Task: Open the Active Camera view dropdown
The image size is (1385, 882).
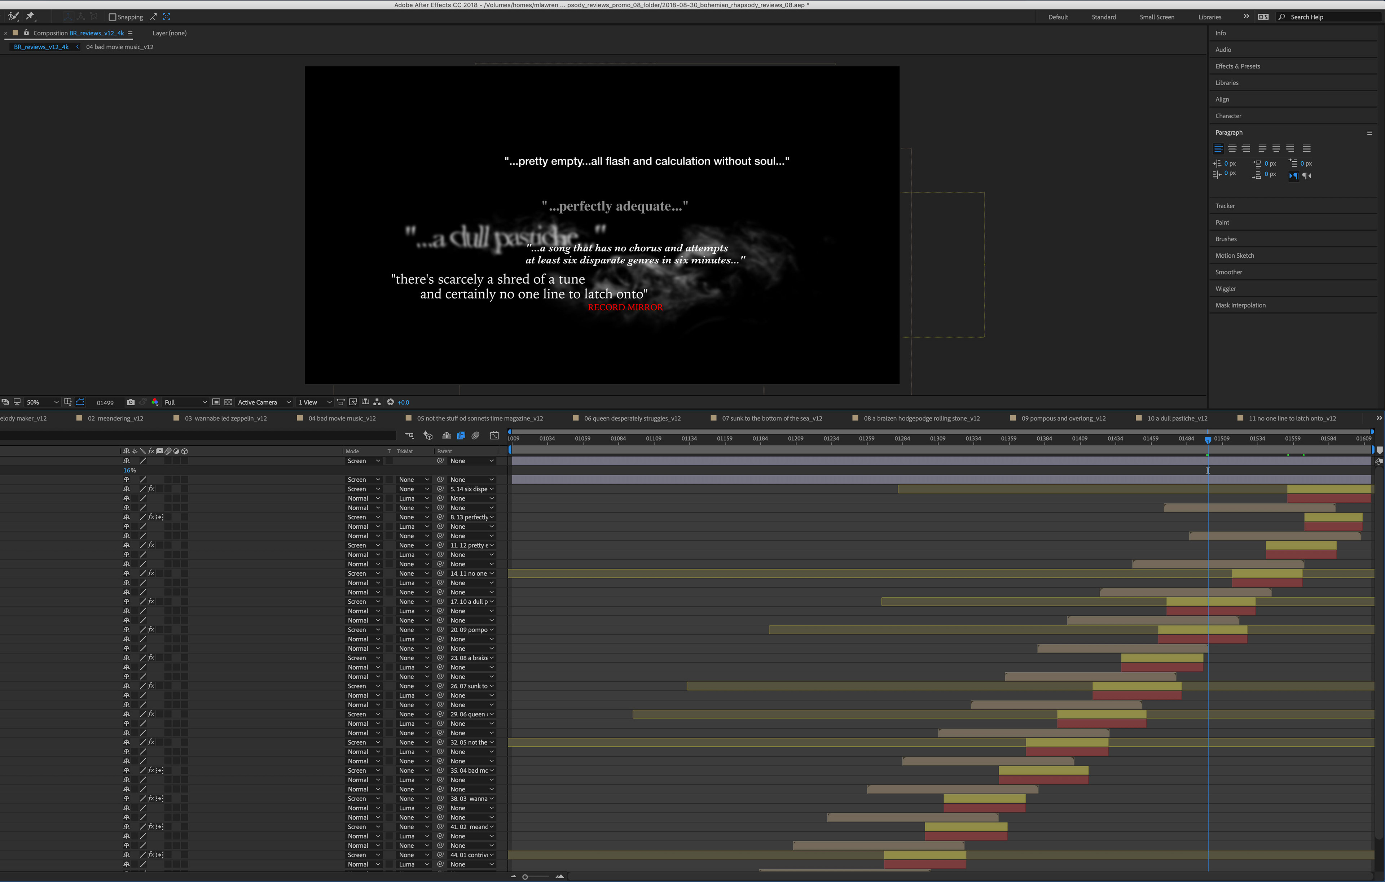Action: click(x=264, y=402)
